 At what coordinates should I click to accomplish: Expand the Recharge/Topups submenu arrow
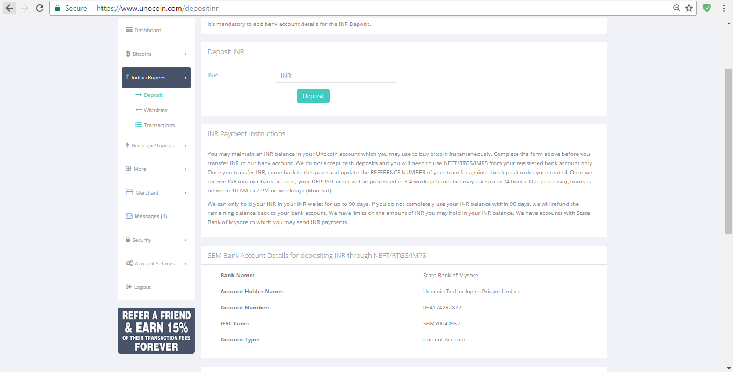click(185, 146)
